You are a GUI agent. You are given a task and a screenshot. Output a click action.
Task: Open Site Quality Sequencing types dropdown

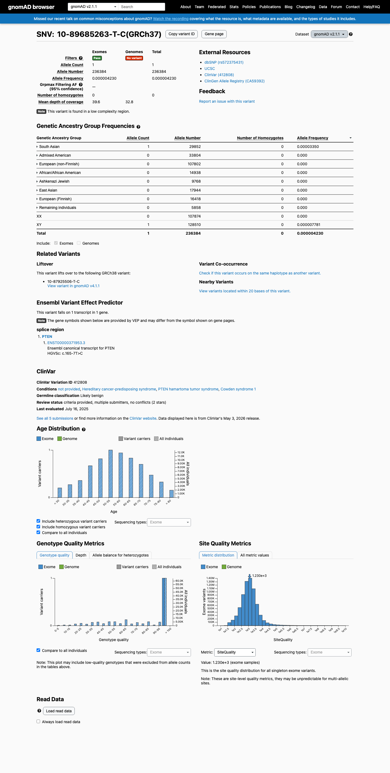point(329,652)
